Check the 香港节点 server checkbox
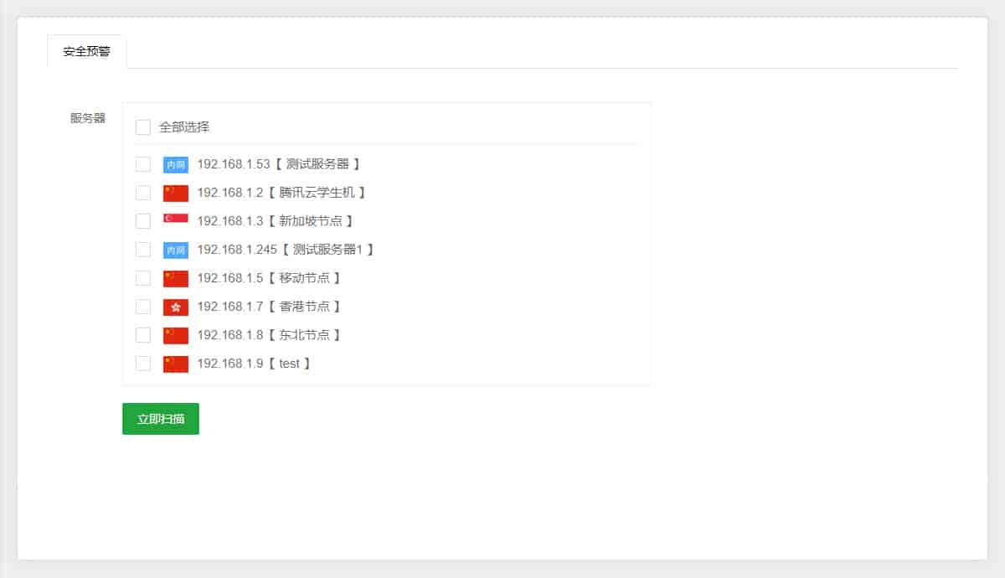This screenshot has height=578, width=1005. (143, 307)
